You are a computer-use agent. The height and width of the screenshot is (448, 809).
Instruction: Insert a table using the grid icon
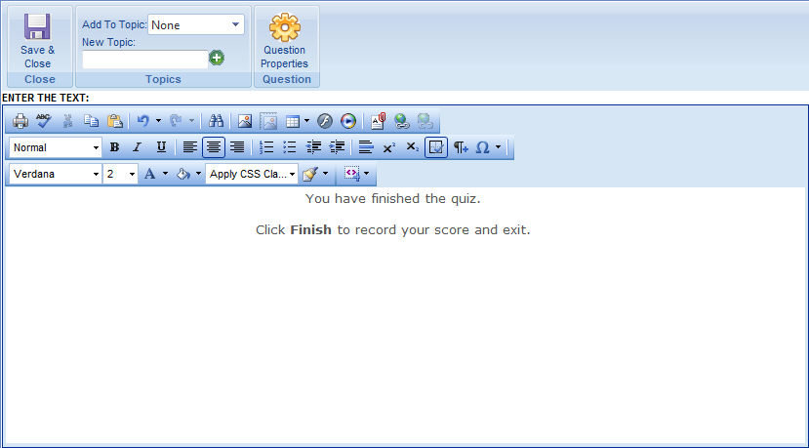pyautogui.click(x=293, y=122)
